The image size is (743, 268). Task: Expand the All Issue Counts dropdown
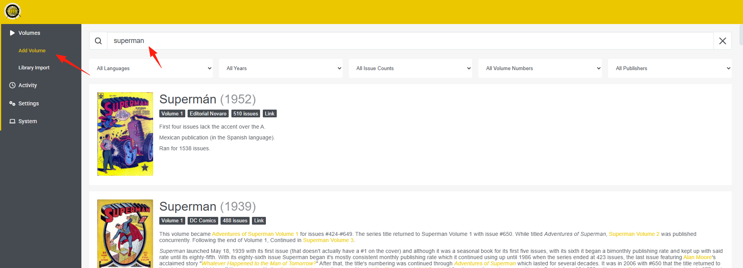pos(410,68)
